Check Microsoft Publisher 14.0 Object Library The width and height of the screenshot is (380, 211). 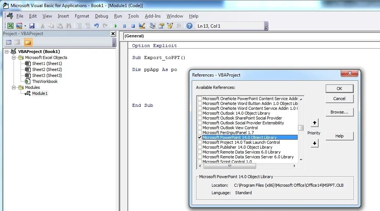pyautogui.click(x=200, y=147)
